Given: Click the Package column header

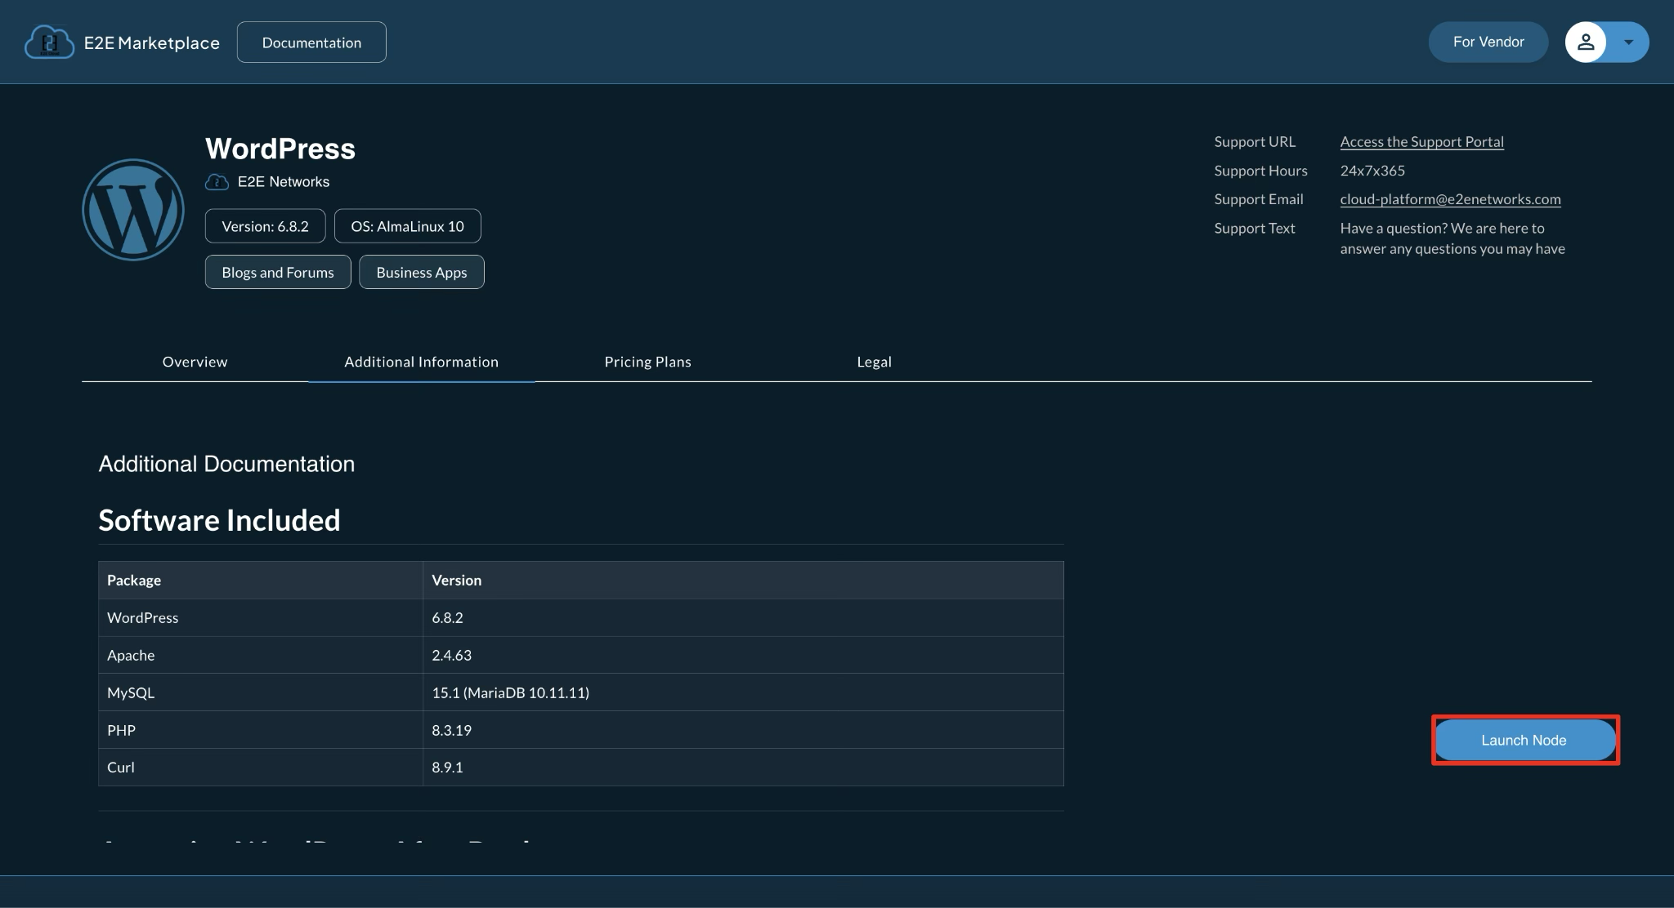Looking at the screenshot, I should [x=134, y=580].
